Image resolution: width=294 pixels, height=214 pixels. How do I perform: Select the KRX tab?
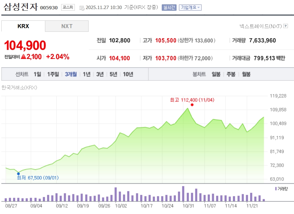(x=23, y=26)
